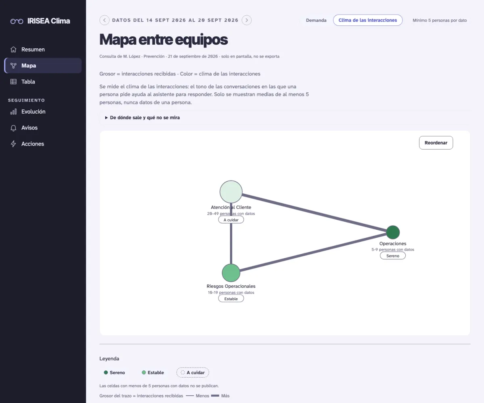This screenshot has width=484, height=403.
Task: Go to next week with right arrow
Action: [247, 20]
